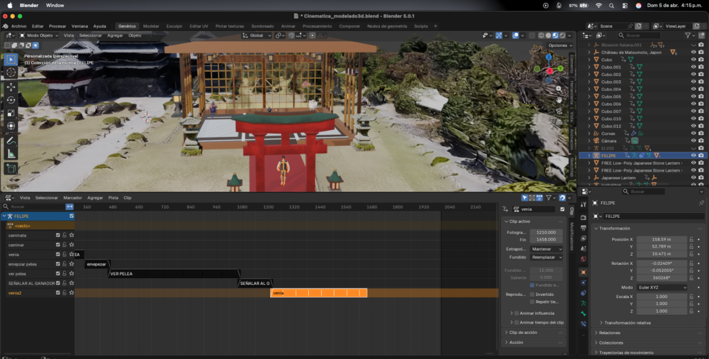Open the Marcador menu in NLA editor
Viewport: 709px width, 359px height.
coord(73,198)
